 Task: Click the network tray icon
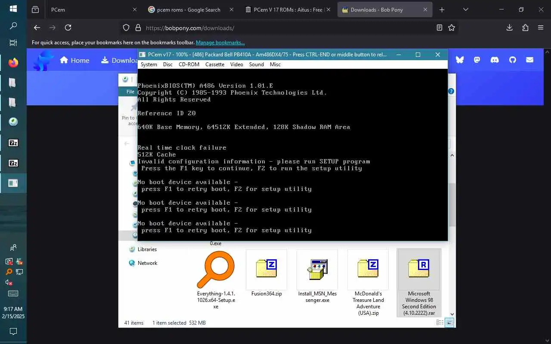19,272
